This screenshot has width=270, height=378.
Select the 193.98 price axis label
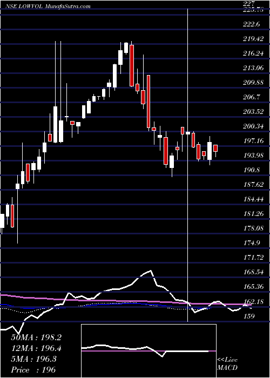point(254,156)
